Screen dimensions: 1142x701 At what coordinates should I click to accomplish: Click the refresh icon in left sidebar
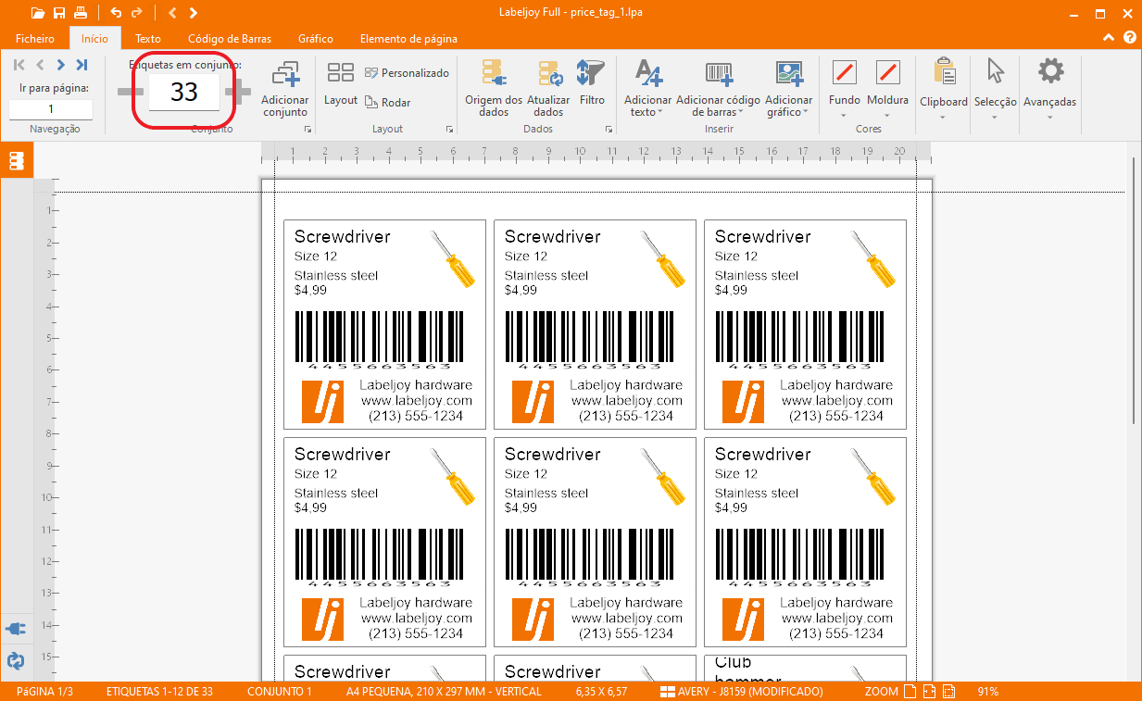16,660
